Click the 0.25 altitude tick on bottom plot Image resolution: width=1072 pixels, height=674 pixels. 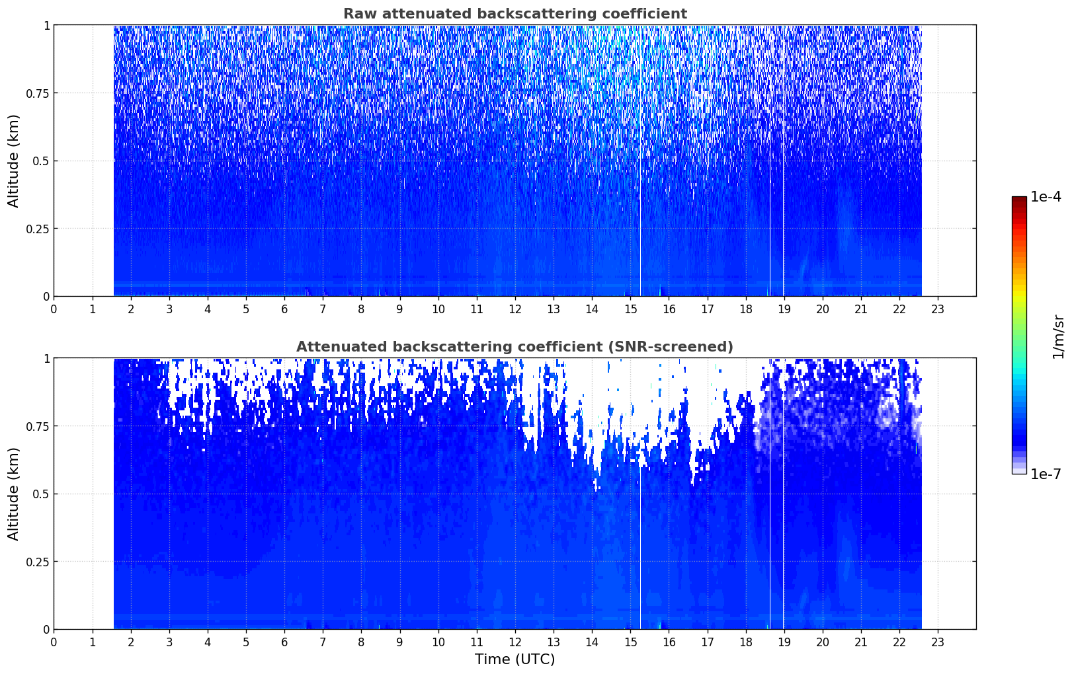coord(38,562)
